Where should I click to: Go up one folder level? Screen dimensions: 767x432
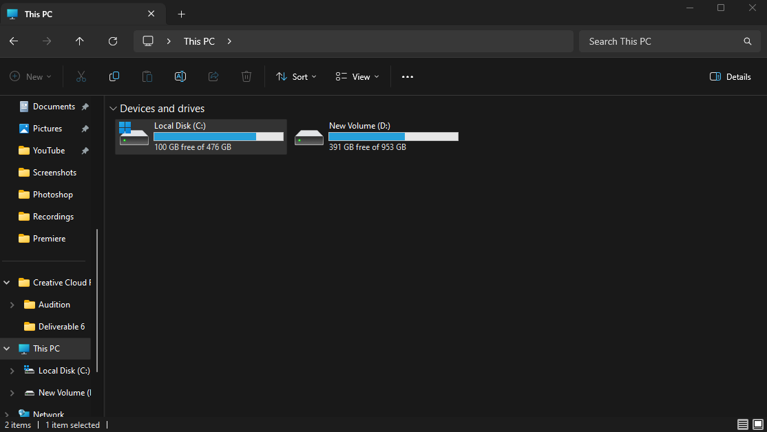coord(80,41)
